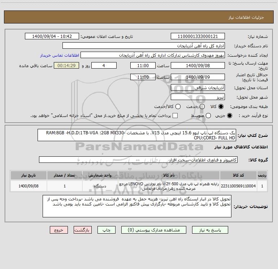Click the buyer notes text area
Viewport: 278px width, 269px height.
point(137,206)
